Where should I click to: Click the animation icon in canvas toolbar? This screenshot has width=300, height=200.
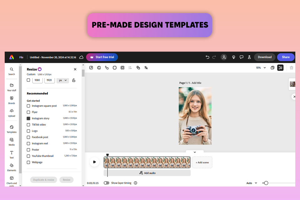click(x=107, y=68)
